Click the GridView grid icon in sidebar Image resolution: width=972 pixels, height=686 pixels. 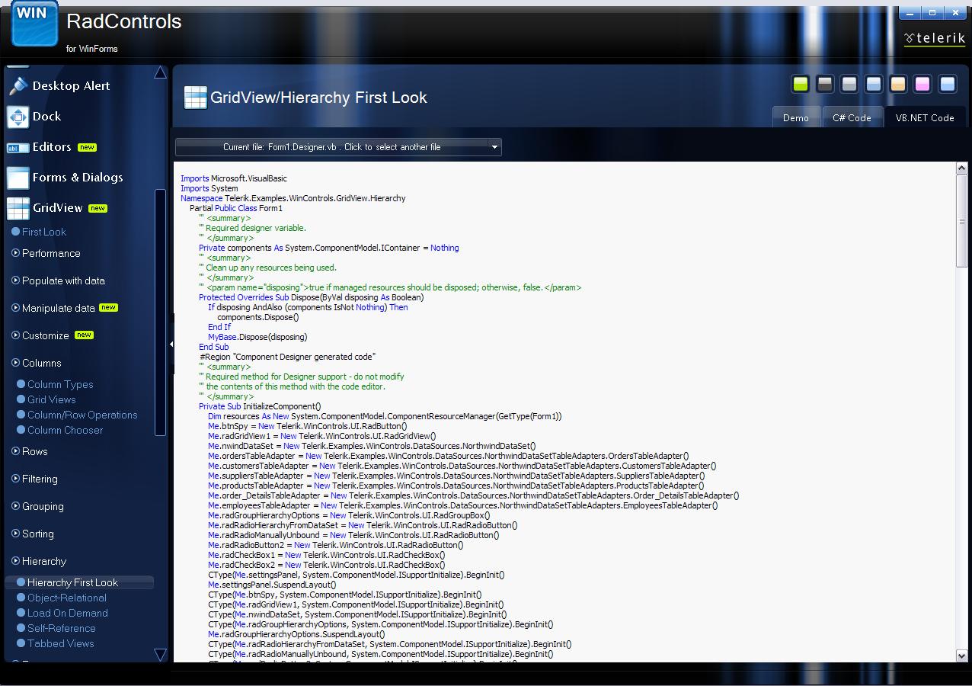[18, 208]
